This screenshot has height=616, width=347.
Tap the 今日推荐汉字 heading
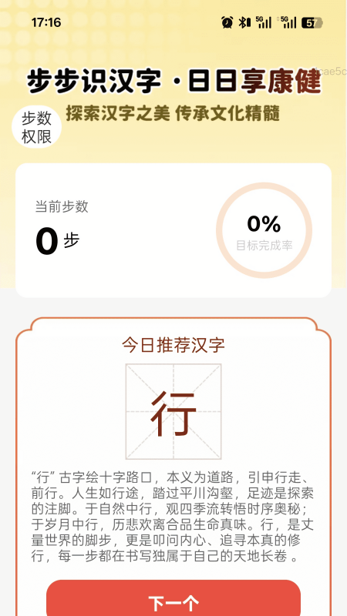coord(173,345)
